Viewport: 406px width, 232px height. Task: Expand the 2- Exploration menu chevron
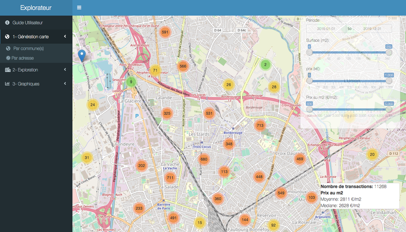coord(65,70)
